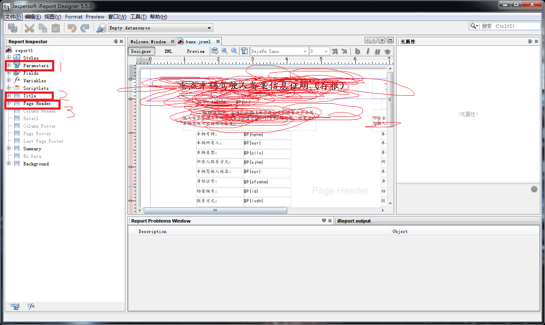Close the Welcome Window tab
The image size is (545, 325).
(x=172, y=42)
